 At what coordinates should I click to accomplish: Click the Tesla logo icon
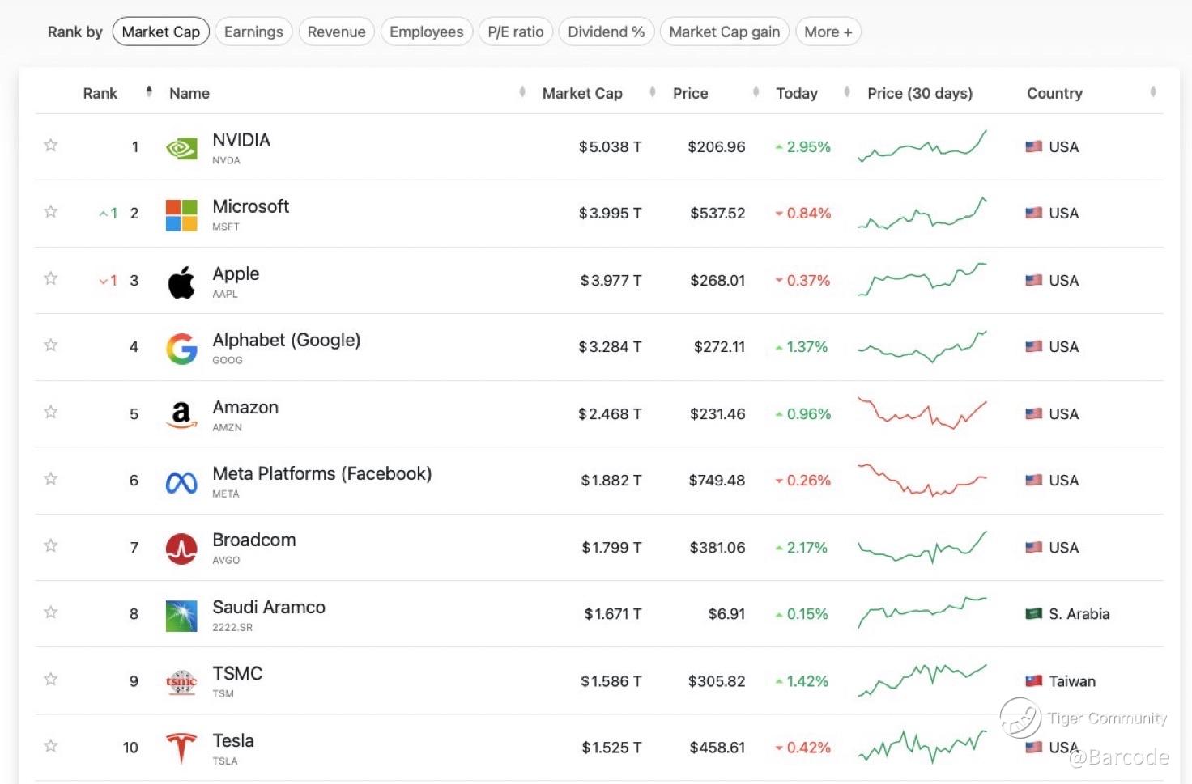pos(181,748)
